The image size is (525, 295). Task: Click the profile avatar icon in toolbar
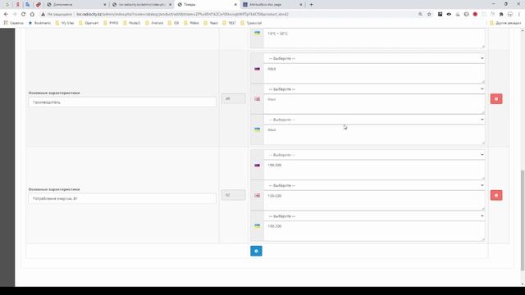510,14
